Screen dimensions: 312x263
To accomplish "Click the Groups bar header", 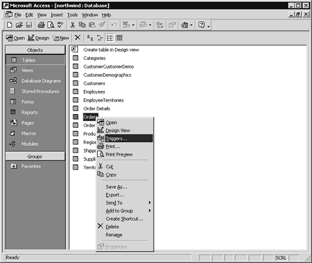I will click(x=35, y=156).
